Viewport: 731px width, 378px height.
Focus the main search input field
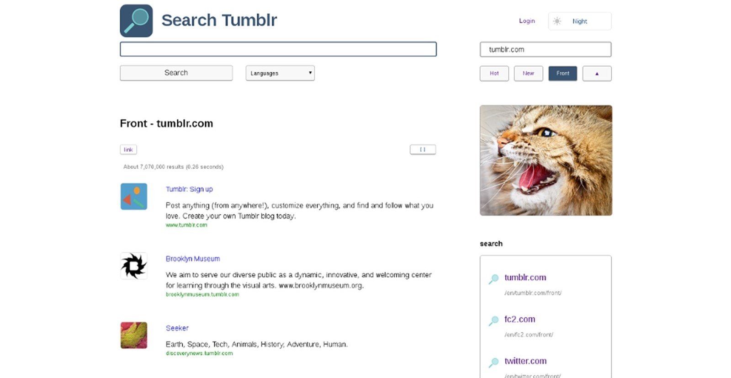tap(278, 49)
